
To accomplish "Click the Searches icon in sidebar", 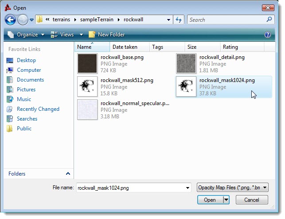I will [x=10, y=119].
